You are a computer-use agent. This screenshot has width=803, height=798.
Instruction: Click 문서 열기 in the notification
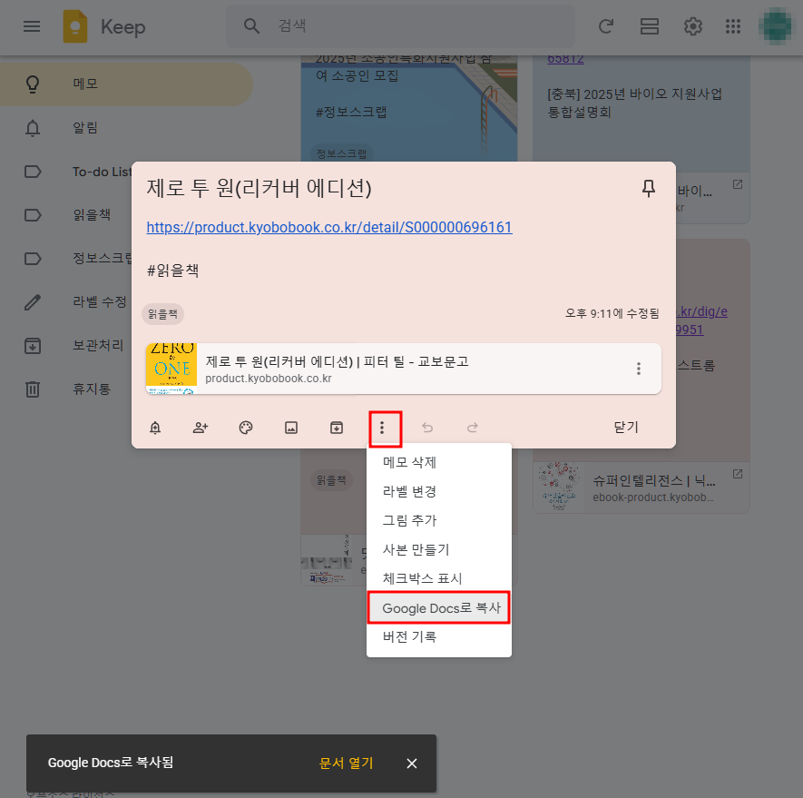point(346,764)
